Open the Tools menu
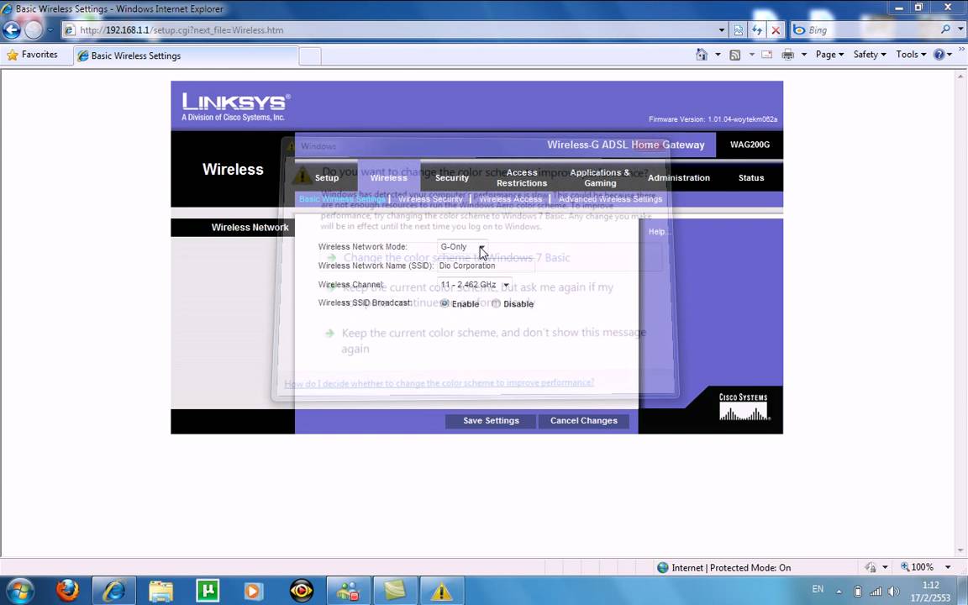The height and width of the screenshot is (605, 968). [x=911, y=55]
